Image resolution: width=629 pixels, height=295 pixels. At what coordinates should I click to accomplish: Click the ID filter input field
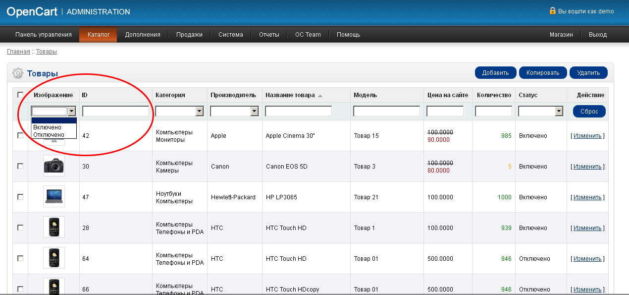[x=115, y=112]
